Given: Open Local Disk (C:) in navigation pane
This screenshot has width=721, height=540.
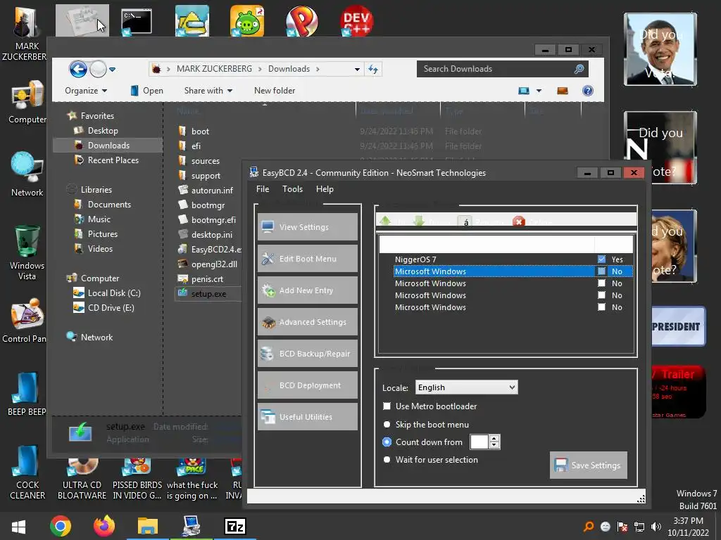Looking at the screenshot, I should pos(107,293).
